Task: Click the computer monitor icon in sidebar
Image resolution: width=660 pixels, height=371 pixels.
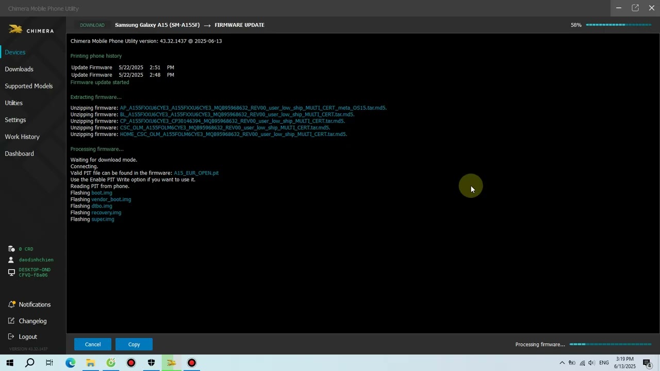Action: point(11,272)
